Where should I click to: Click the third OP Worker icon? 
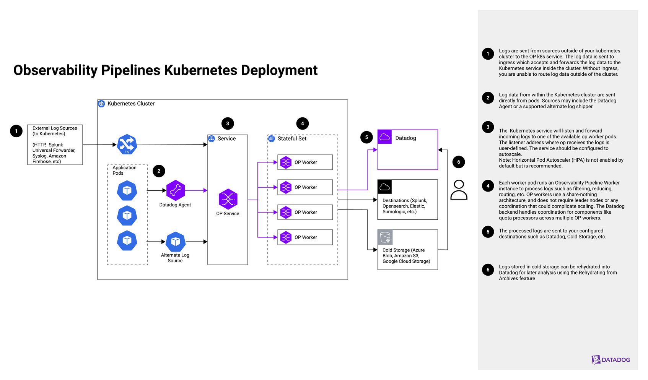pos(286,212)
